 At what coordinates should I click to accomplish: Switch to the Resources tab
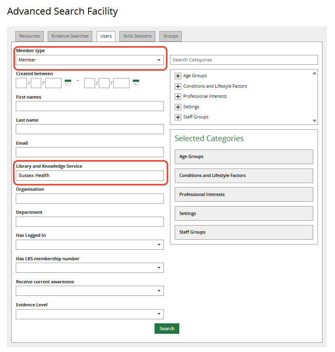click(30, 36)
